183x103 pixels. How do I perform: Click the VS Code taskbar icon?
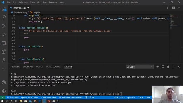(x=44, y=101)
